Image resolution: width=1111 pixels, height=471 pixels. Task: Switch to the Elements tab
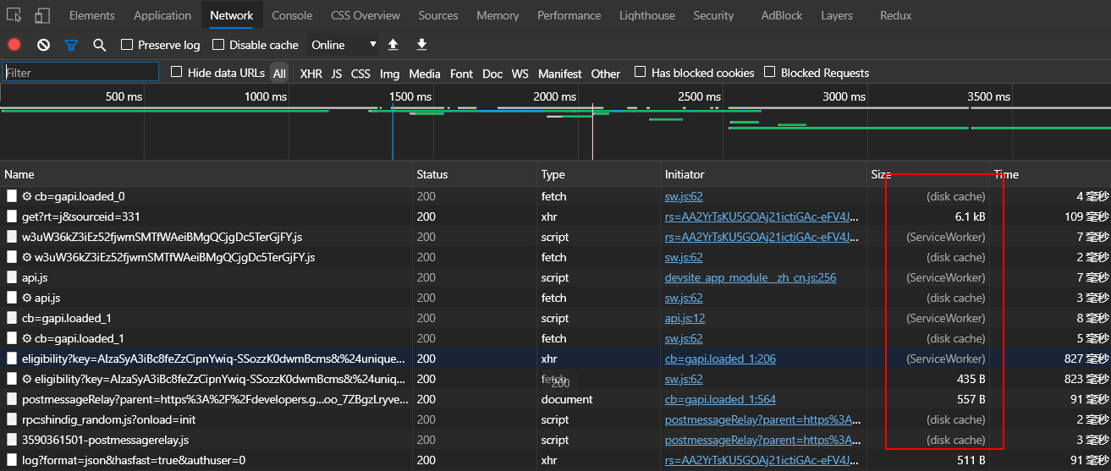pos(92,15)
